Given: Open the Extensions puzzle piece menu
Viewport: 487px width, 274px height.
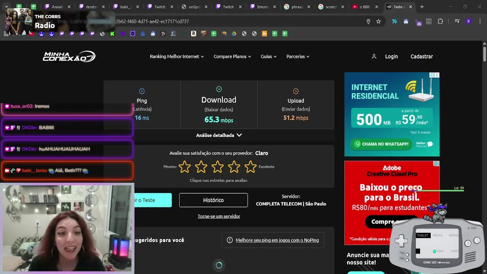Looking at the screenshot, I should 440,21.
